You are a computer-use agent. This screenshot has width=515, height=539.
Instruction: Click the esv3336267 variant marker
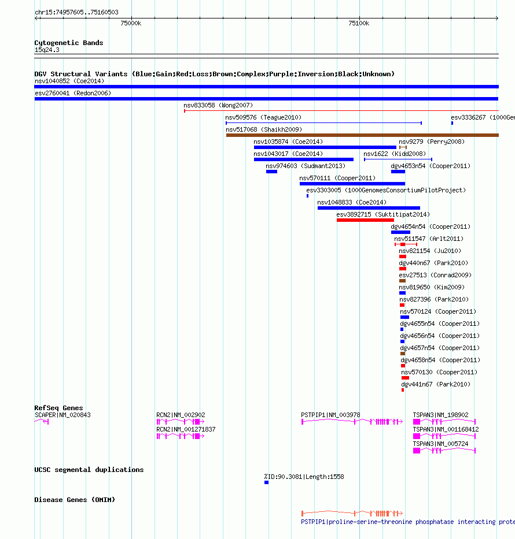coord(452,123)
